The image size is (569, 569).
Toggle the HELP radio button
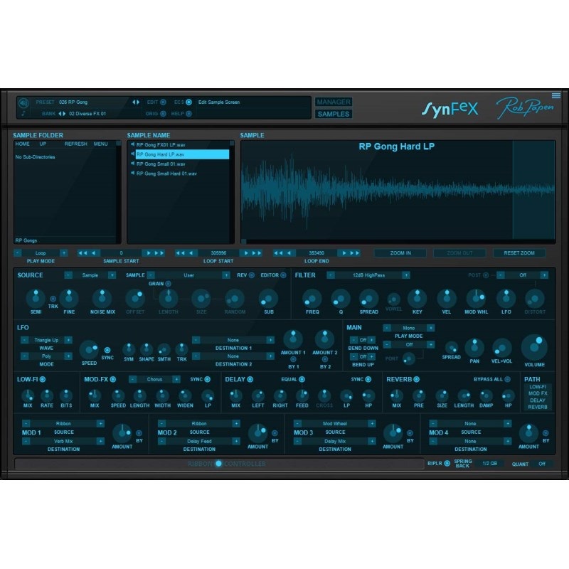click(x=188, y=114)
